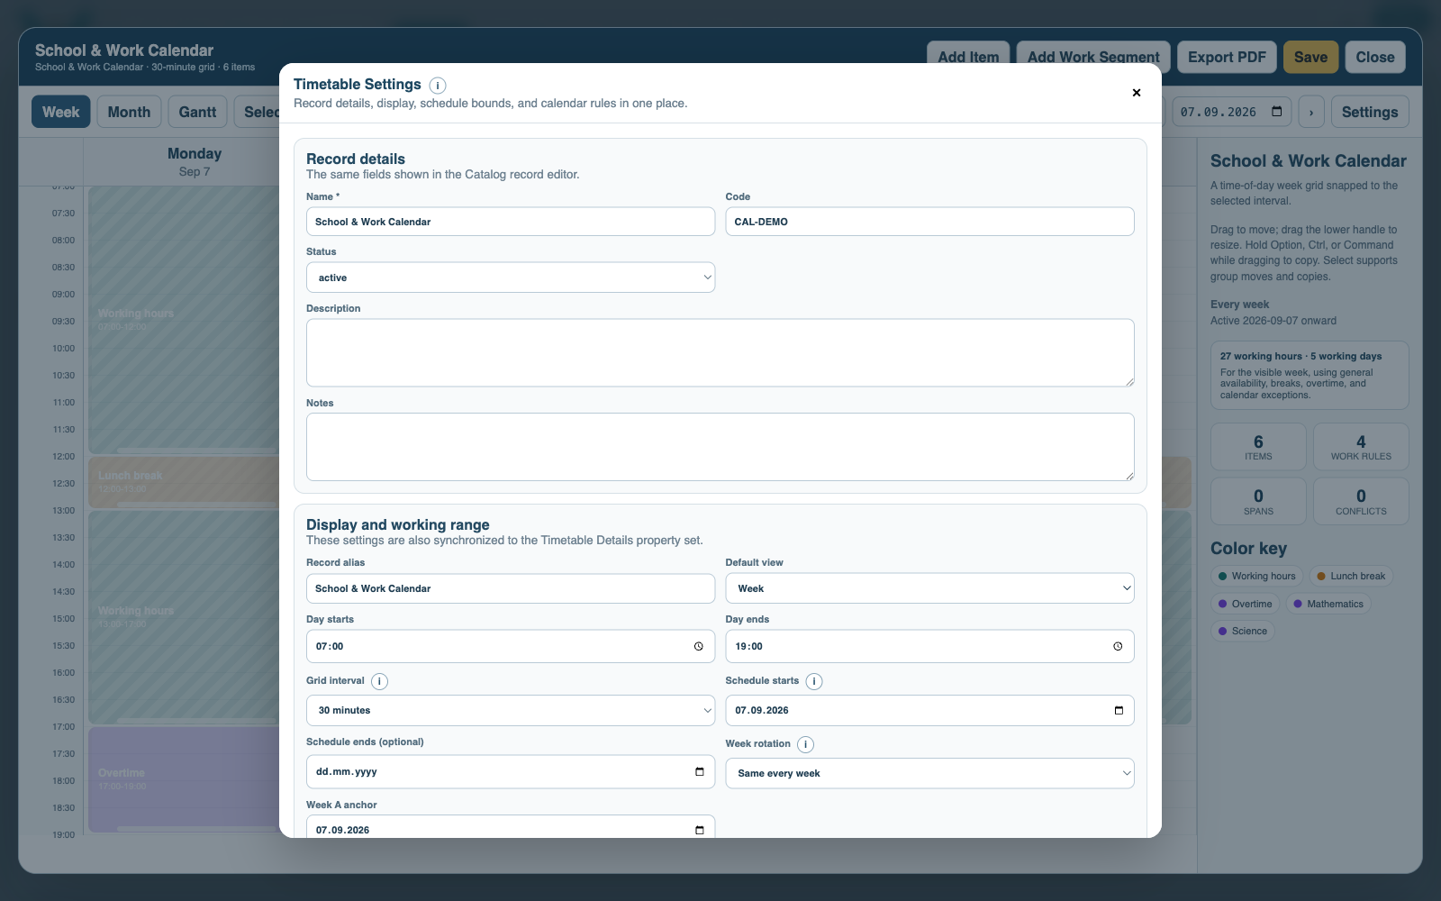This screenshot has width=1441, height=901.
Task: Open the Settings button in toolbar
Action: [x=1370, y=112]
